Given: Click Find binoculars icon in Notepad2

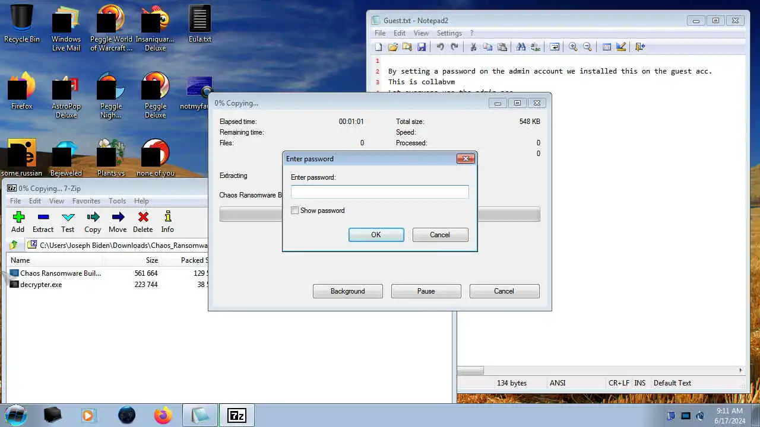Looking at the screenshot, I should [x=521, y=47].
